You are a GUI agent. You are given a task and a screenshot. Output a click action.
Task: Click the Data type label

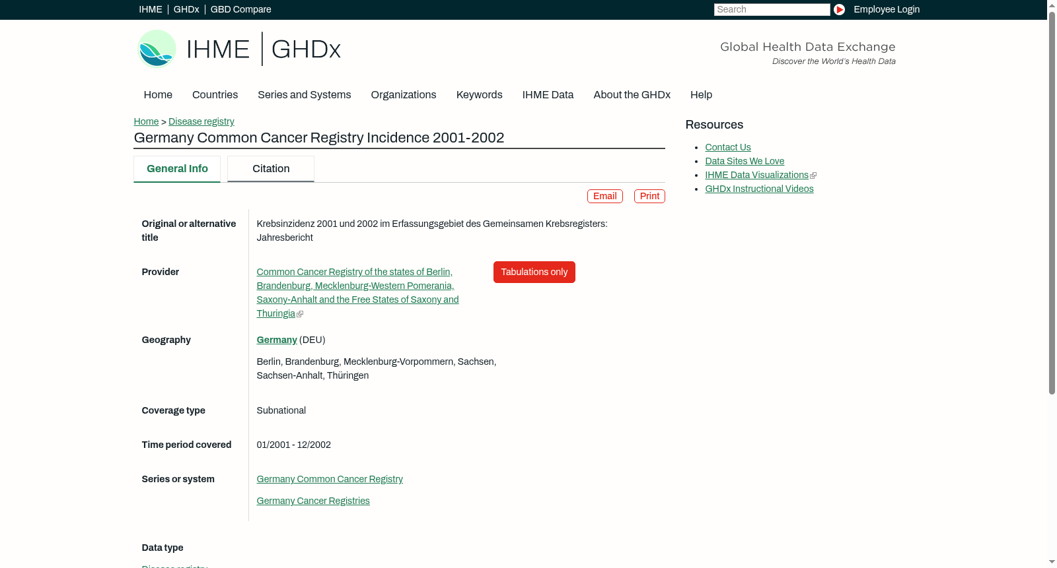(x=163, y=548)
